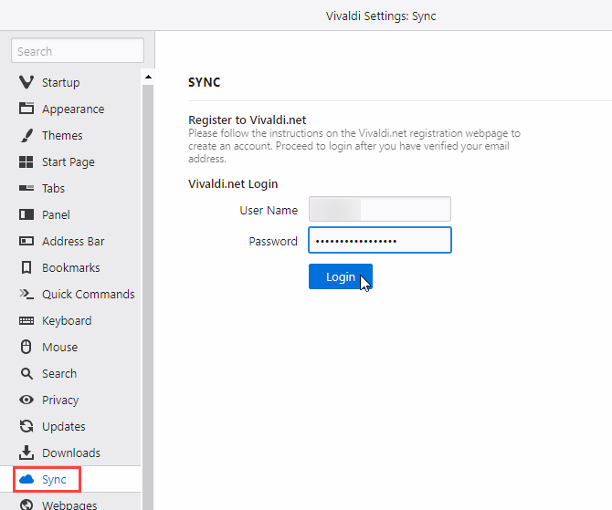Click the 'SYNC' section title
The height and width of the screenshot is (510, 612).
point(204,82)
